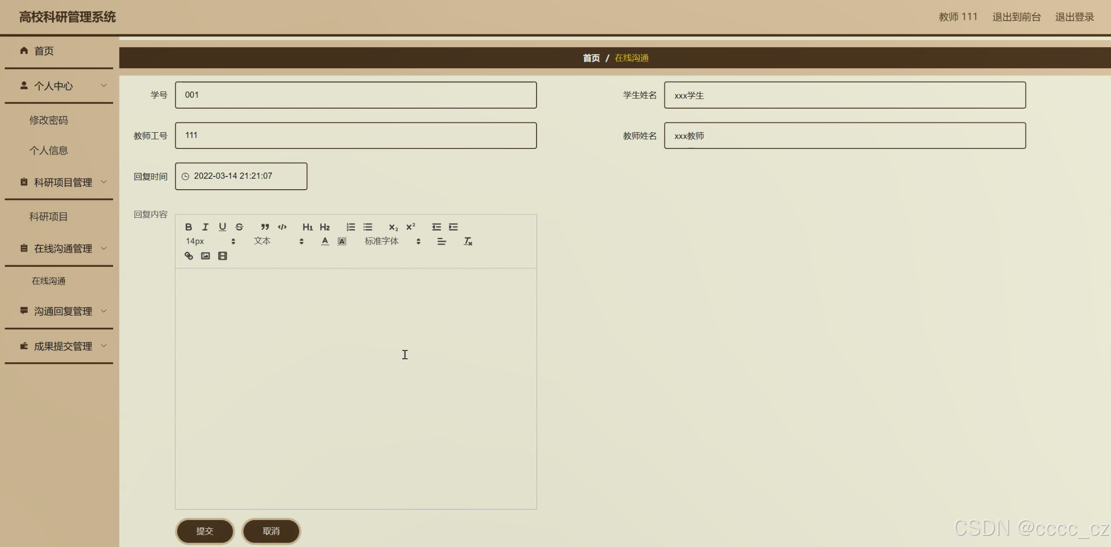1111x547 pixels.
Task: Apply italic text style
Action: (x=206, y=227)
